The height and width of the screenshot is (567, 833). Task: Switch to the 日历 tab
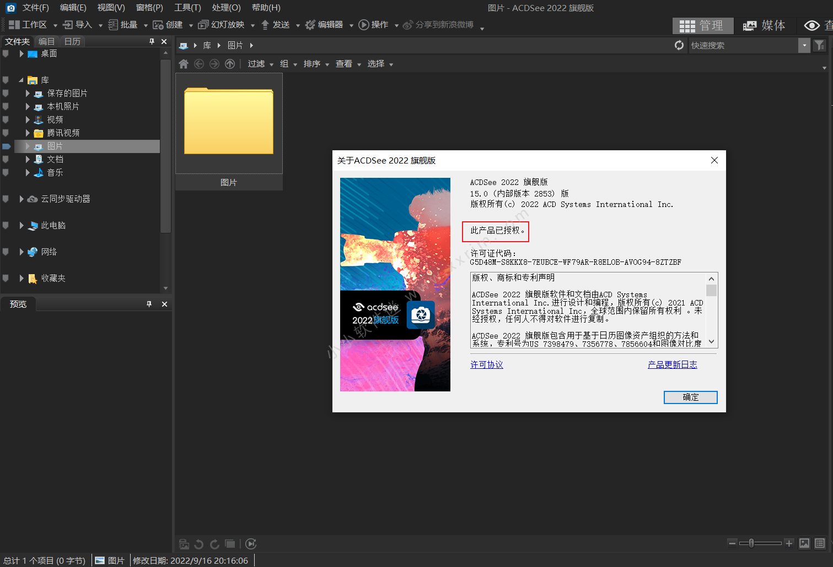tap(72, 41)
